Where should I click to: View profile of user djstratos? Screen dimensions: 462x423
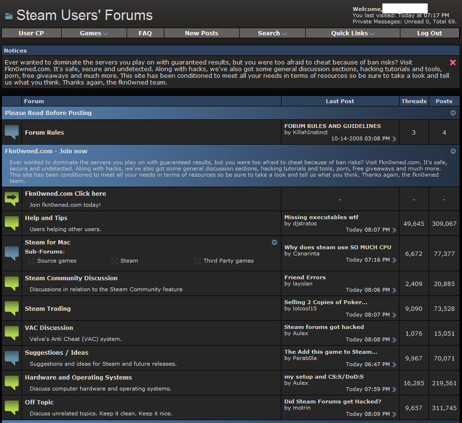pyautogui.click(x=305, y=224)
